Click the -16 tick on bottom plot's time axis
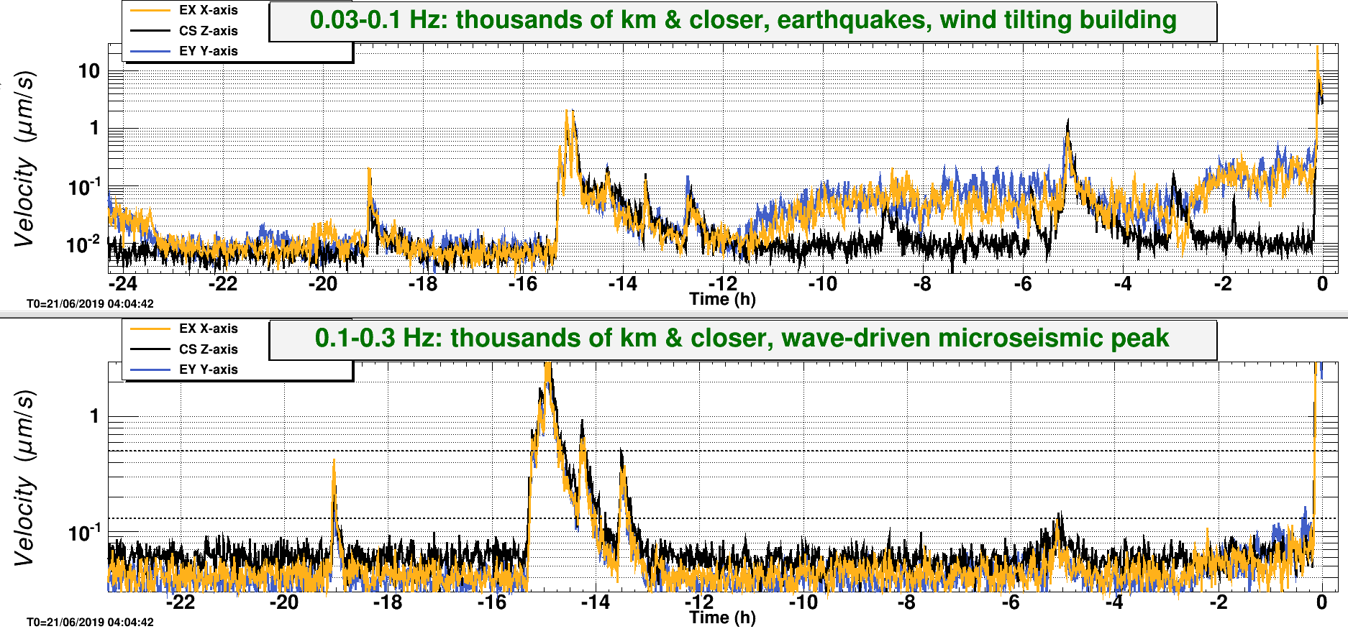 coord(491,602)
